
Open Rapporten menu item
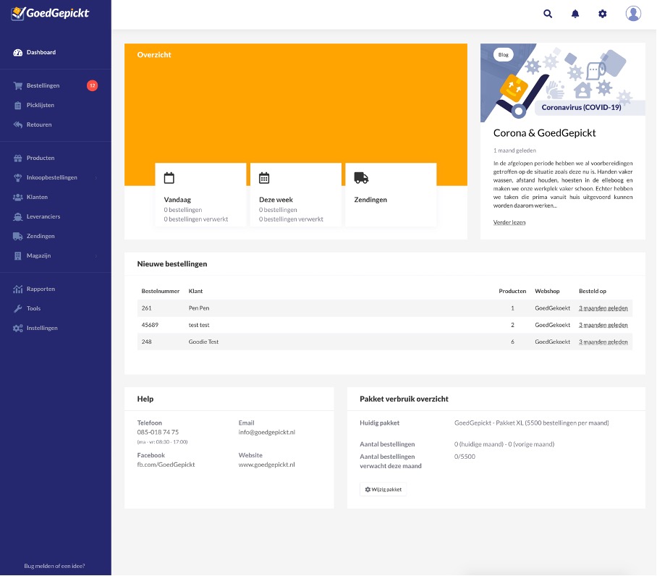(x=41, y=289)
